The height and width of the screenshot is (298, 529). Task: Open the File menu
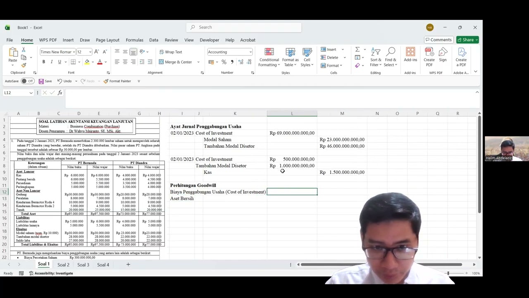(x=10, y=40)
